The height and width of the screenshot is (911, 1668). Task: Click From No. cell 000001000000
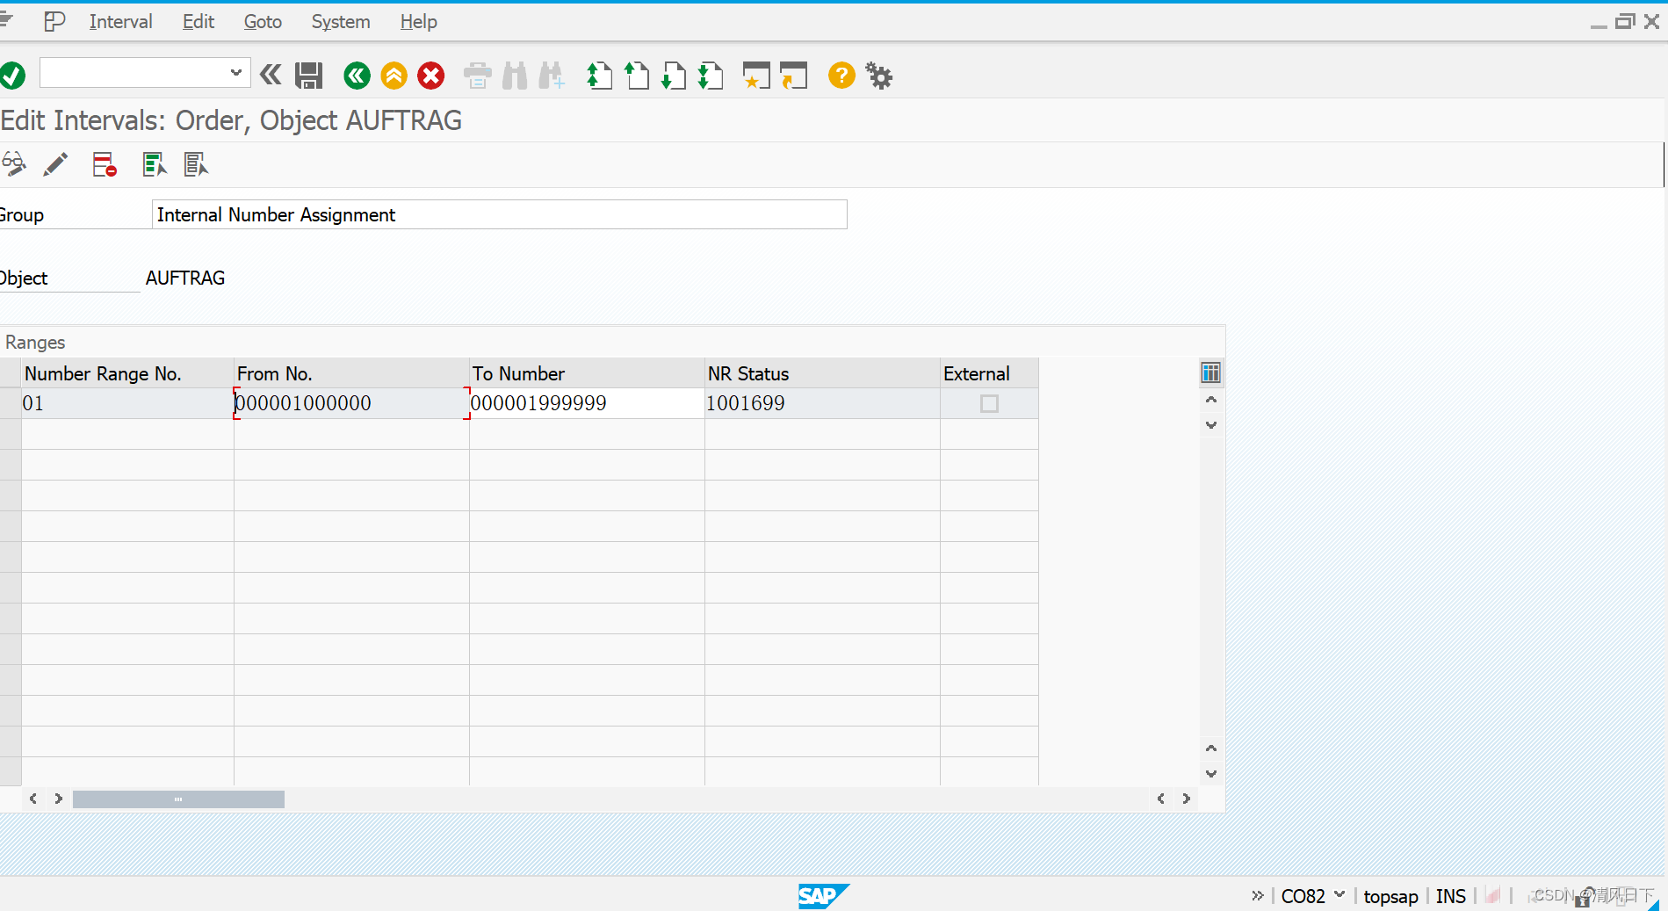[351, 403]
